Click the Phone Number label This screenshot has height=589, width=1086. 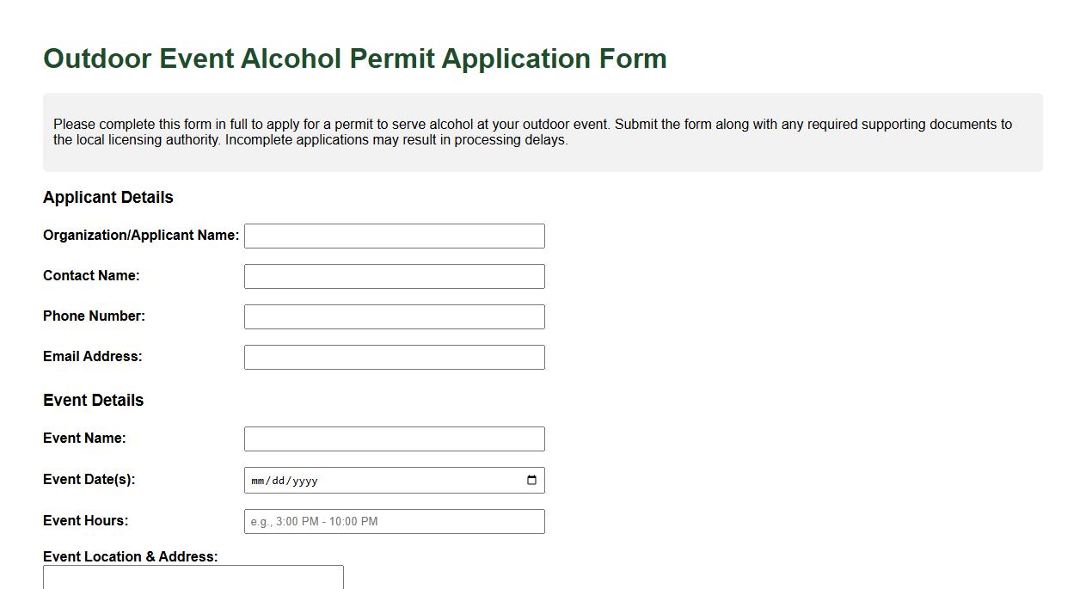pos(95,316)
